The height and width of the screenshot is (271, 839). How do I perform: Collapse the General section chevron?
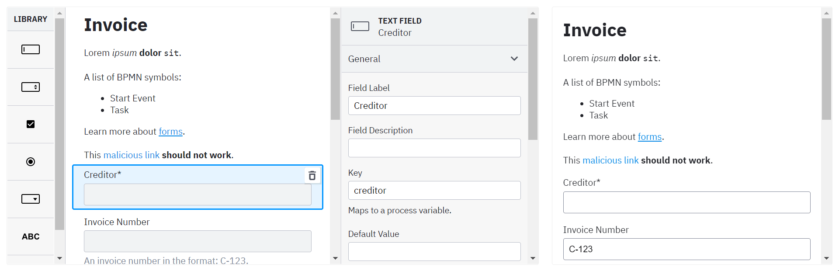click(x=514, y=59)
